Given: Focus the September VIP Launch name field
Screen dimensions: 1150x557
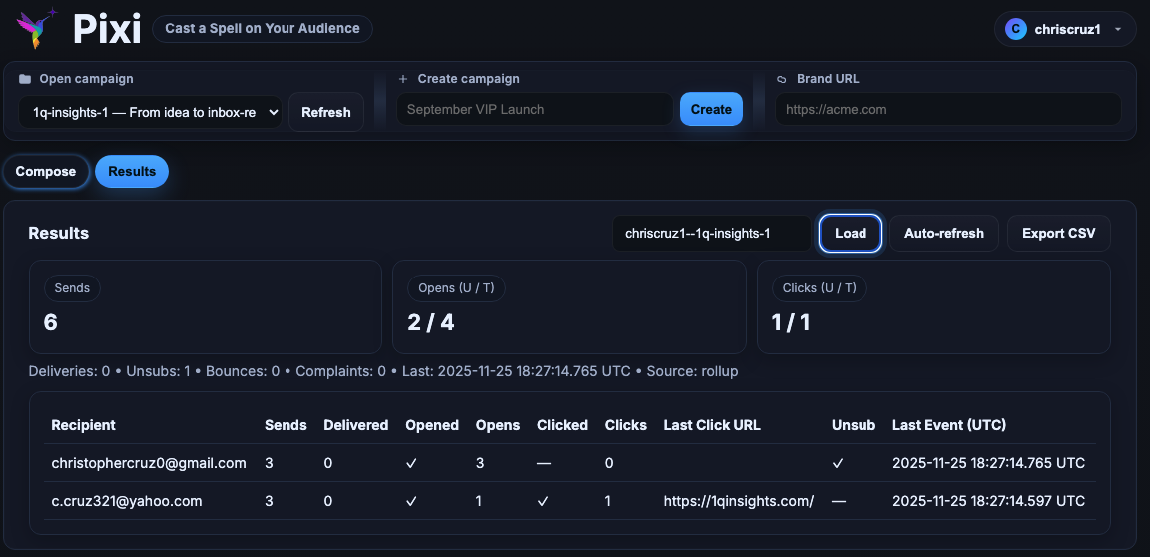Looking at the screenshot, I should (x=535, y=109).
